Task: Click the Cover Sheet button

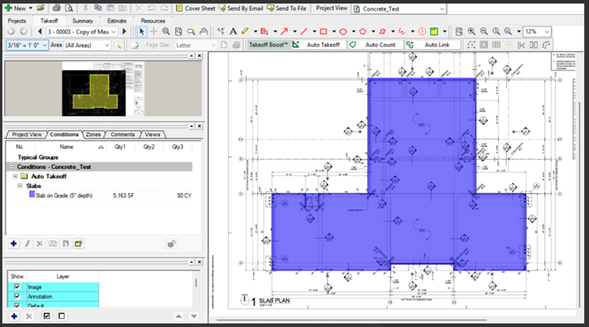Action: tap(196, 8)
